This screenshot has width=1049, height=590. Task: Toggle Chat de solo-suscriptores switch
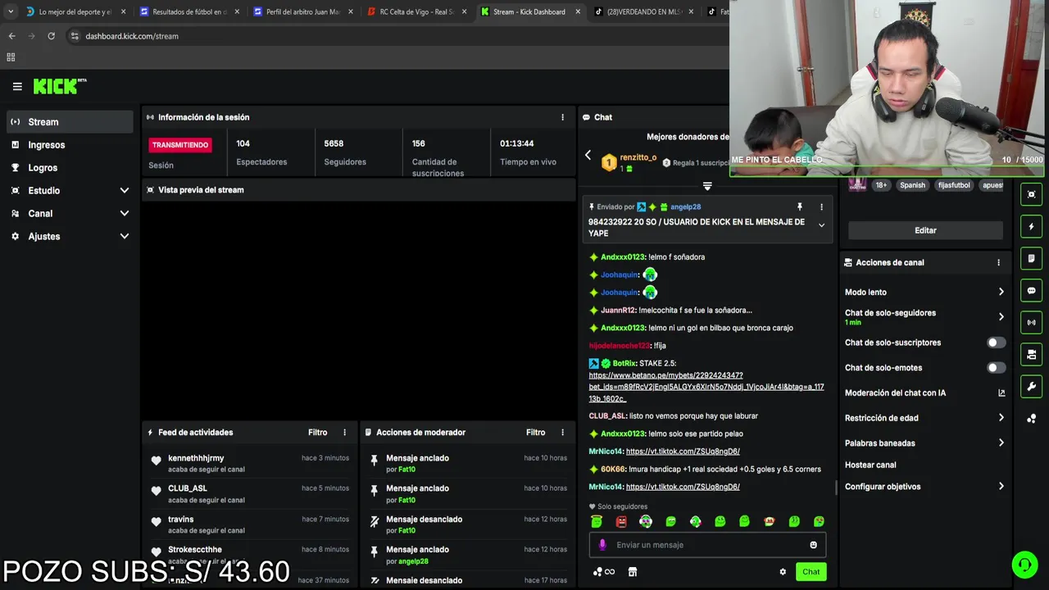[x=996, y=343]
